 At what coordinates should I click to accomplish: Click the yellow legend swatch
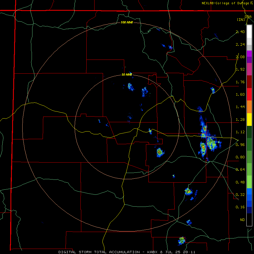(249, 119)
